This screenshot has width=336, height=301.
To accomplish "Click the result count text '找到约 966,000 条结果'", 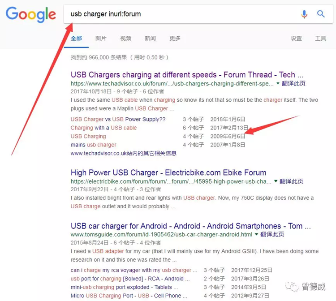I will (x=99, y=57).
